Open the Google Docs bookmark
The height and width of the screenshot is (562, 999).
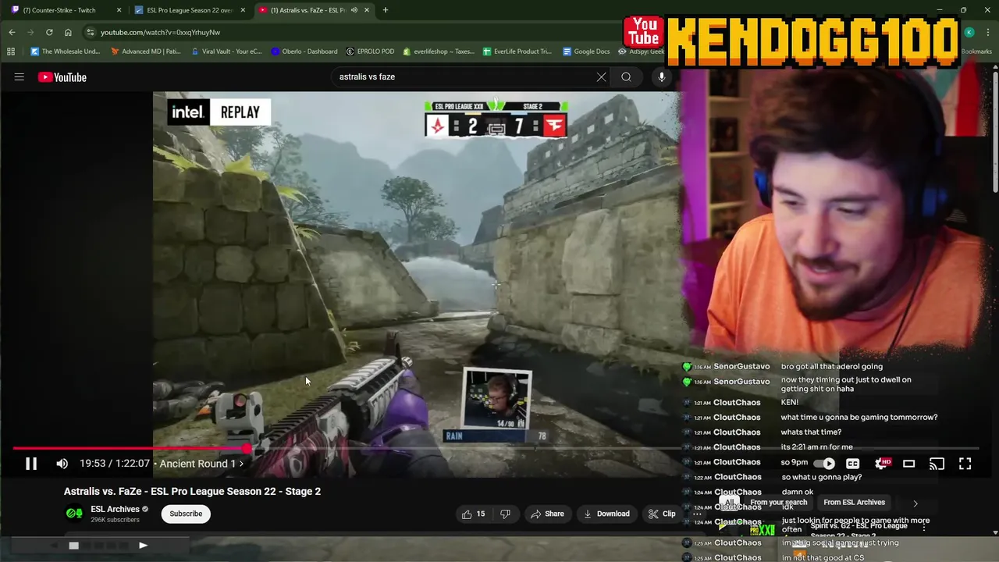(585, 52)
